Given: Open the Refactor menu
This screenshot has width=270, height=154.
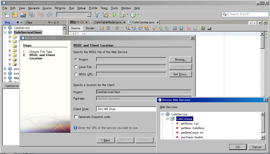Looking at the screenshot, I should point(60,8).
